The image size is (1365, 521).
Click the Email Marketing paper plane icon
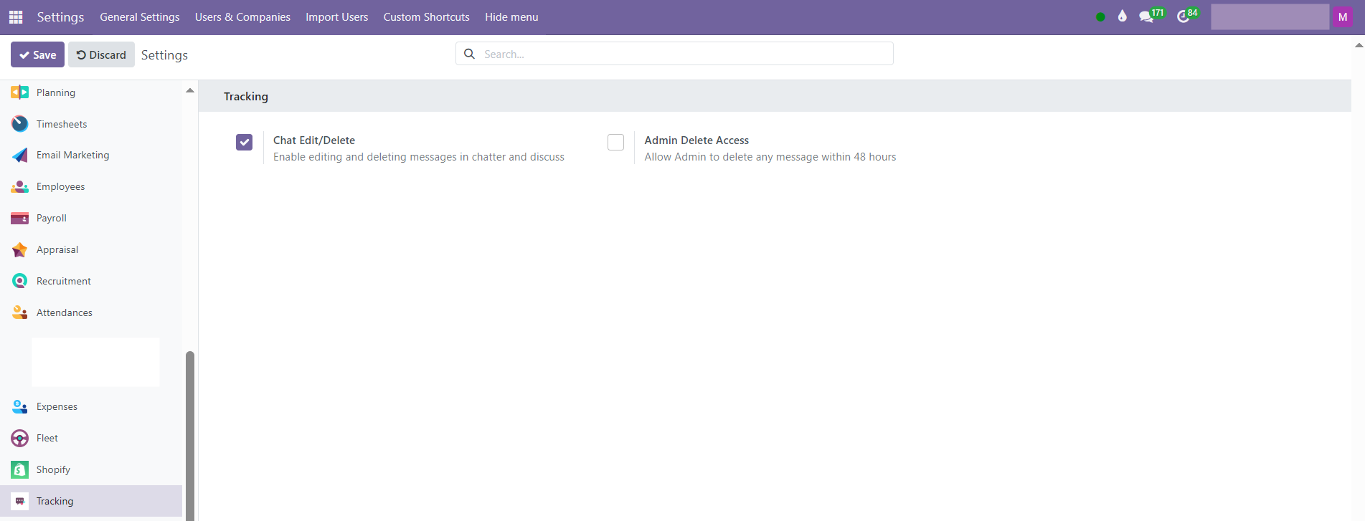tap(20, 155)
